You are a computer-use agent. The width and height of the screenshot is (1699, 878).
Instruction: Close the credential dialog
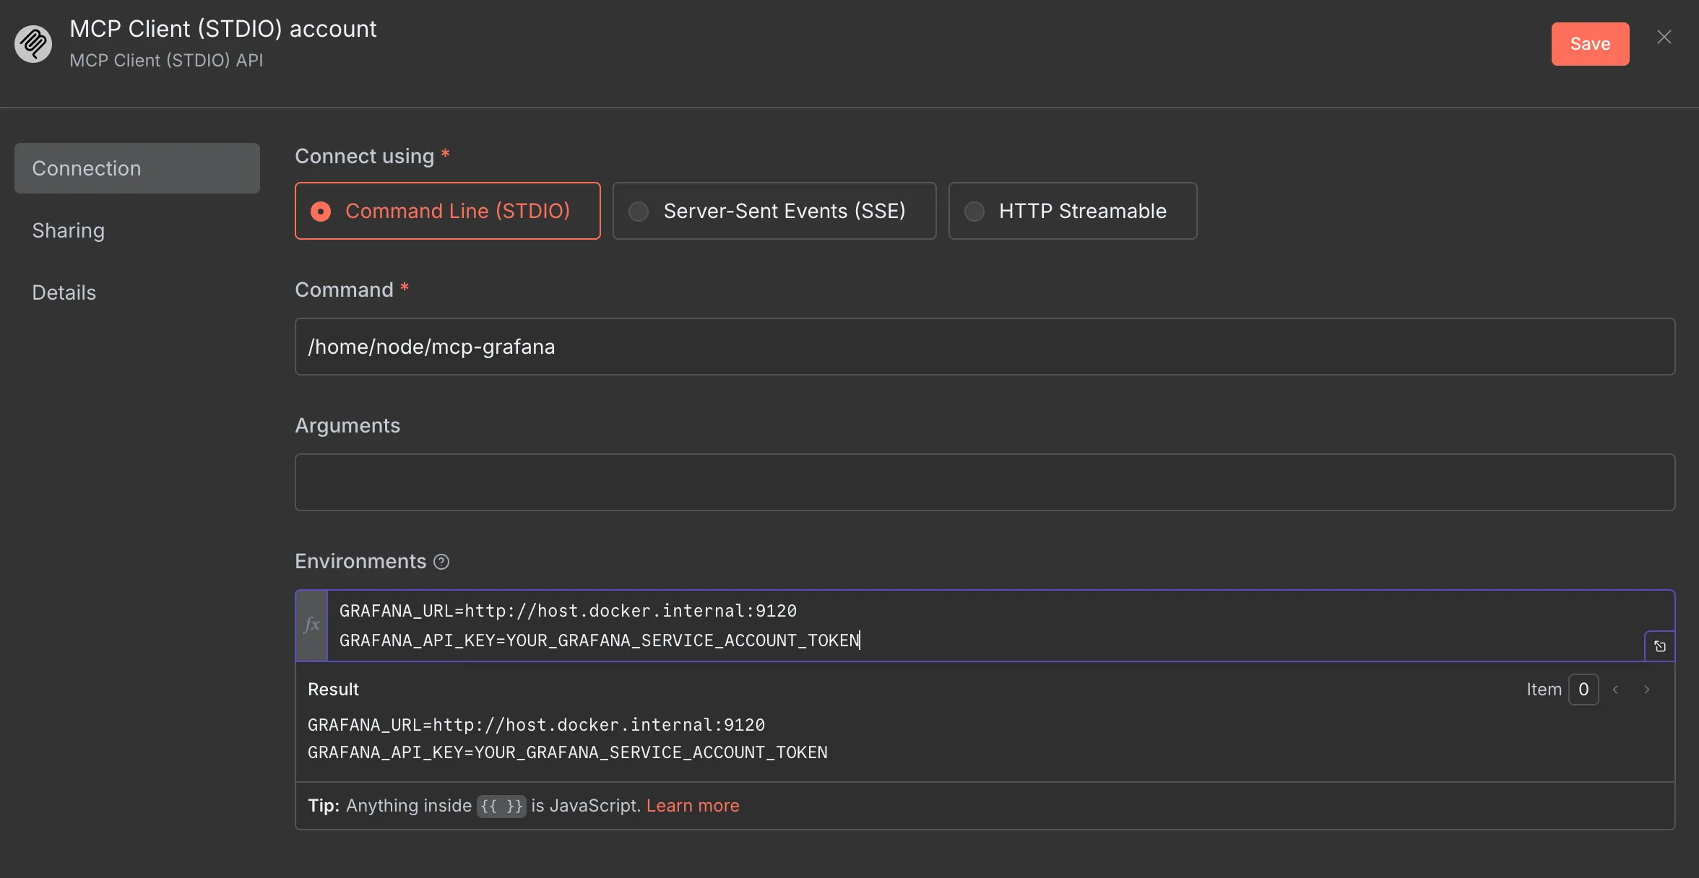1664,37
